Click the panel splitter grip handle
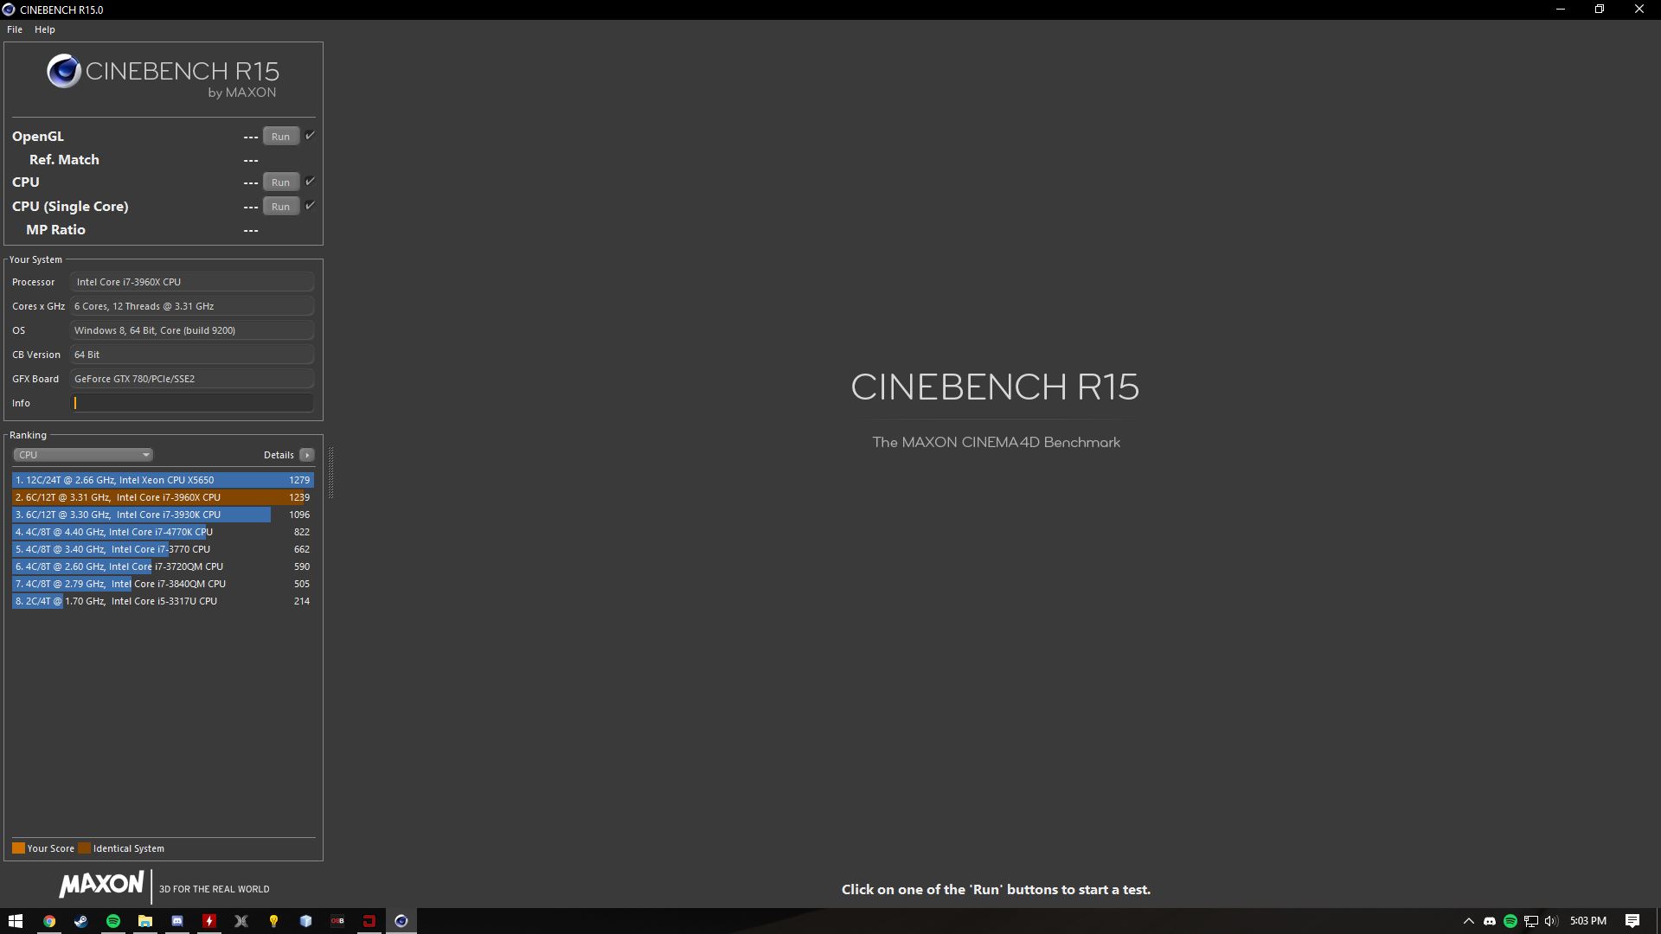The width and height of the screenshot is (1661, 934). point(330,473)
